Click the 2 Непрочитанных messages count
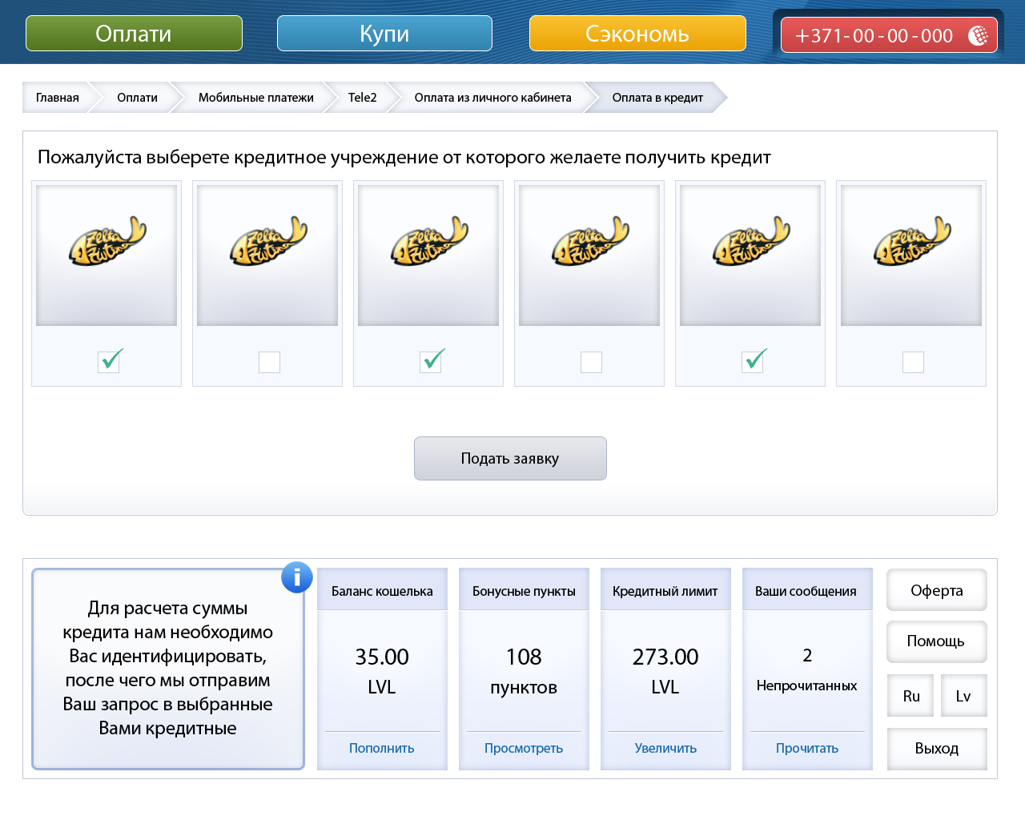Image resolution: width=1025 pixels, height=820 pixels. tap(807, 669)
